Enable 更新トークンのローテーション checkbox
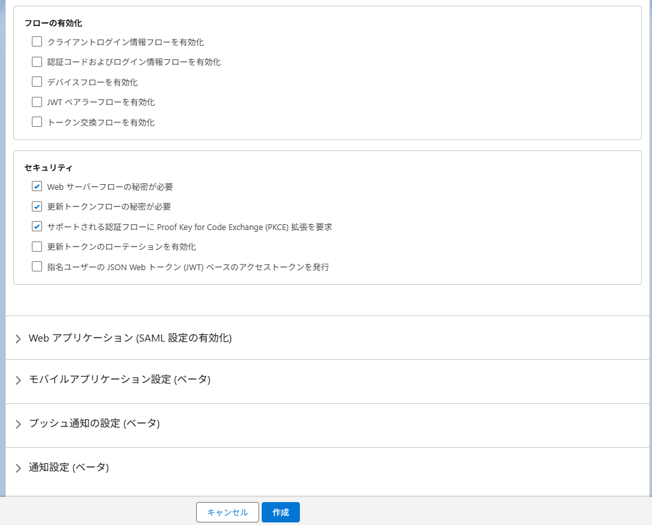This screenshot has height=525, width=652. [37, 247]
